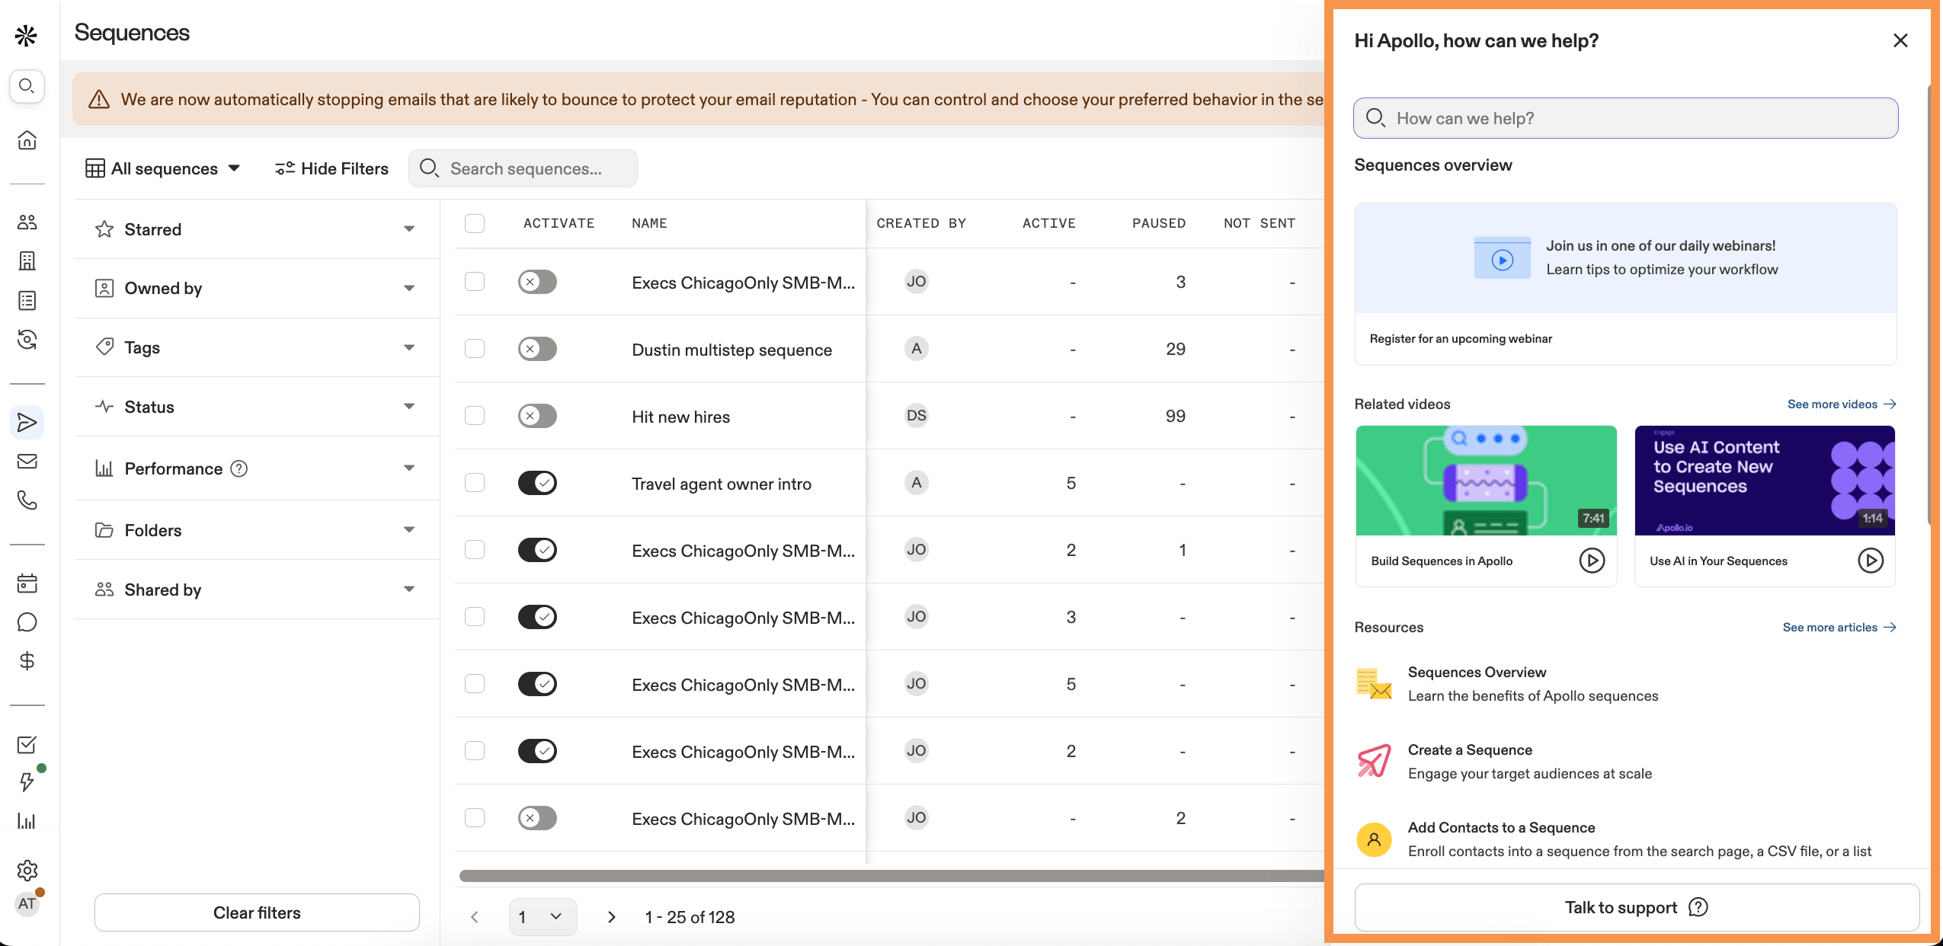1943x946 pixels.
Task: Open the People contacts icon in sidebar
Action: pyautogui.click(x=27, y=222)
